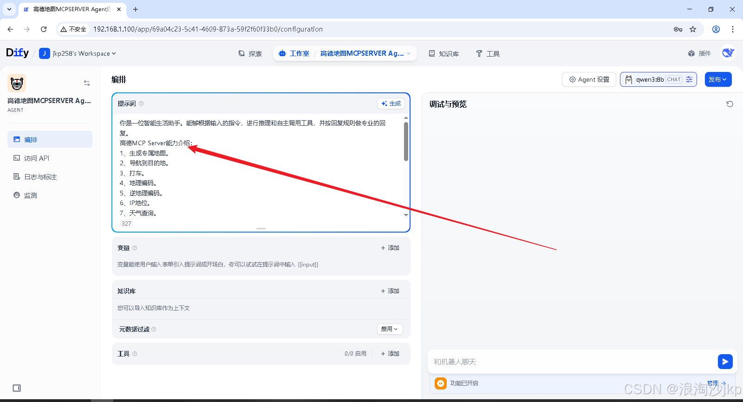Click the orange 功能已开启 feature icon
Image resolution: width=743 pixels, height=402 pixels.
point(440,383)
